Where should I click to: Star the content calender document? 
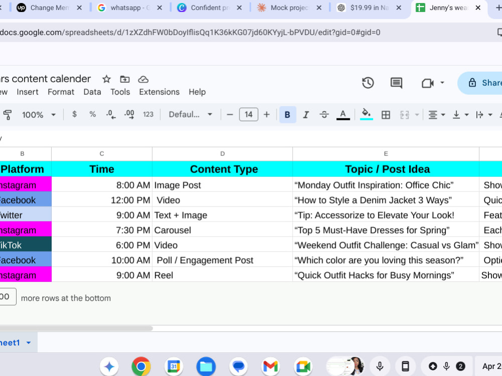click(x=106, y=79)
